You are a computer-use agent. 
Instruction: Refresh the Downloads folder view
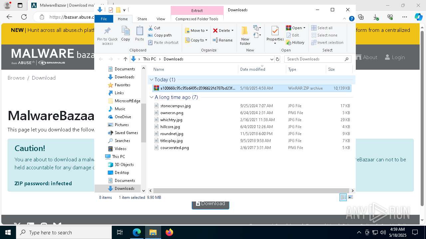(x=278, y=59)
